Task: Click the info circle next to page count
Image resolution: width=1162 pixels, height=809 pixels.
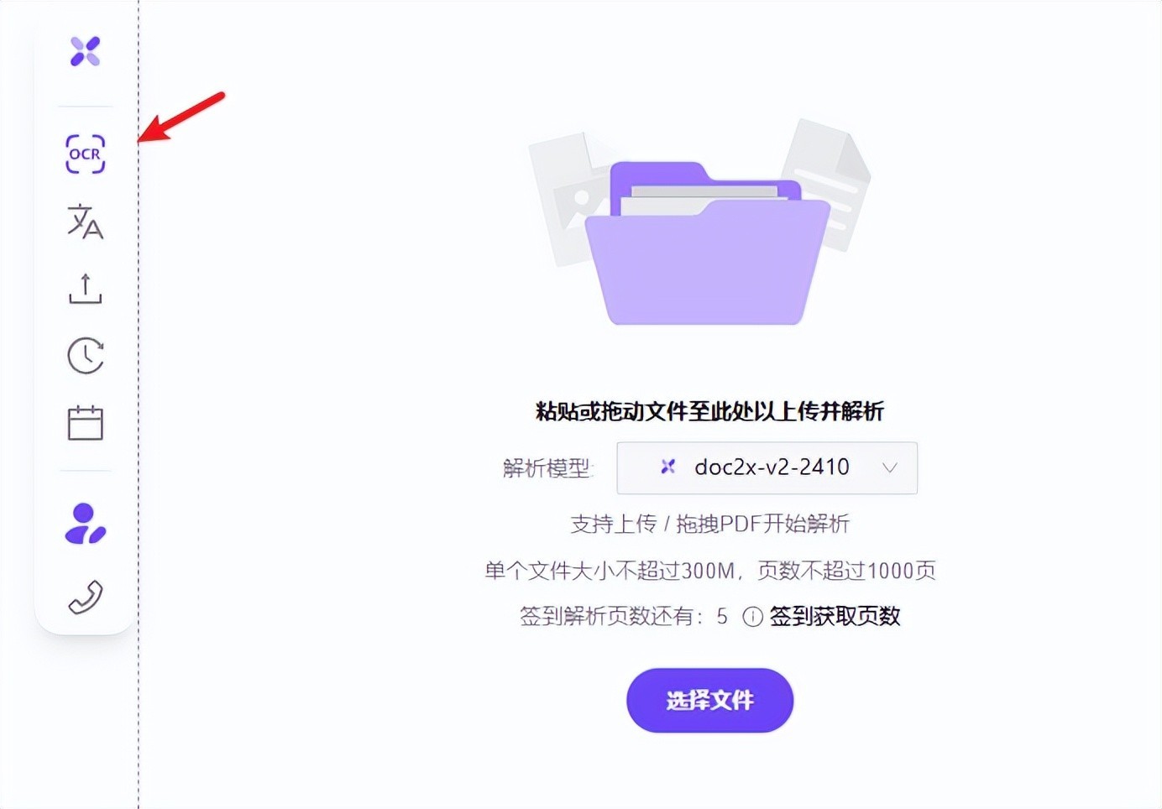Action: pyautogui.click(x=752, y=617)
